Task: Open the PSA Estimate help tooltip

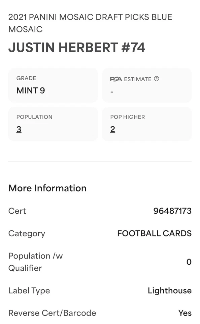Action: (156, 78)
